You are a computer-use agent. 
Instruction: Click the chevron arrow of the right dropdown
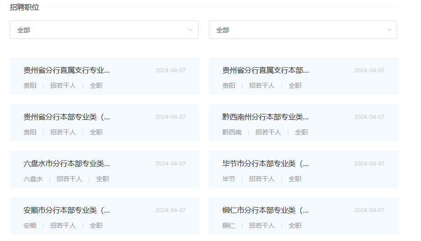coord(389,30)
